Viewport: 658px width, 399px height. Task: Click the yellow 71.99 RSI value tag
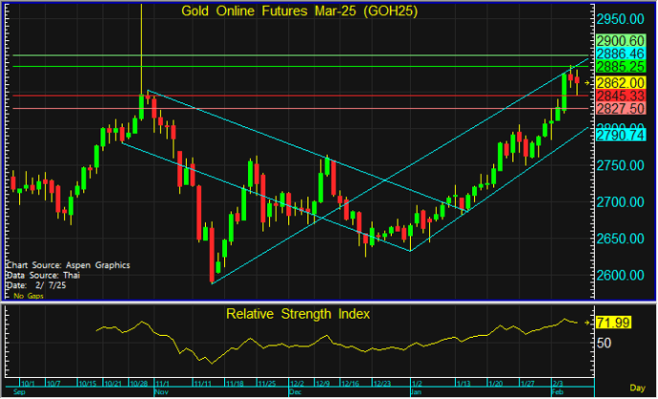click(x=615, y=325)
